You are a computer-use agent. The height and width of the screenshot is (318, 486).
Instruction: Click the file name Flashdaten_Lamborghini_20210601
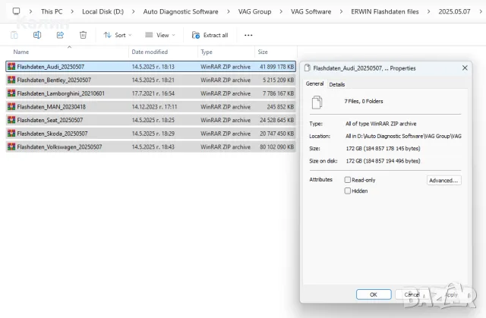pos(61,93)
